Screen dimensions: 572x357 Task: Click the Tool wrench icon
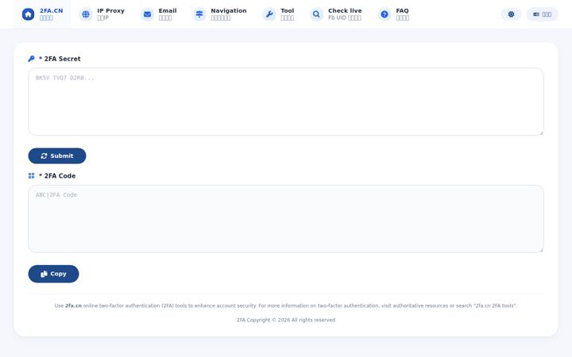269,14
